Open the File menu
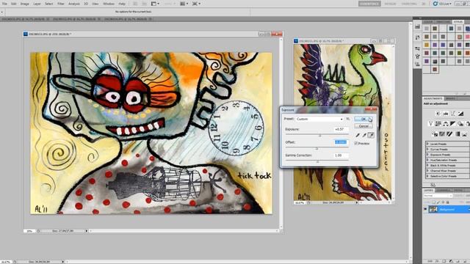This screenshot has height=264, width=470. point(4,4)
